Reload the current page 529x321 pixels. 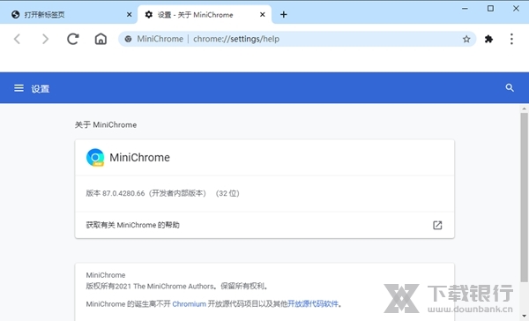click(x=72, y=39)
